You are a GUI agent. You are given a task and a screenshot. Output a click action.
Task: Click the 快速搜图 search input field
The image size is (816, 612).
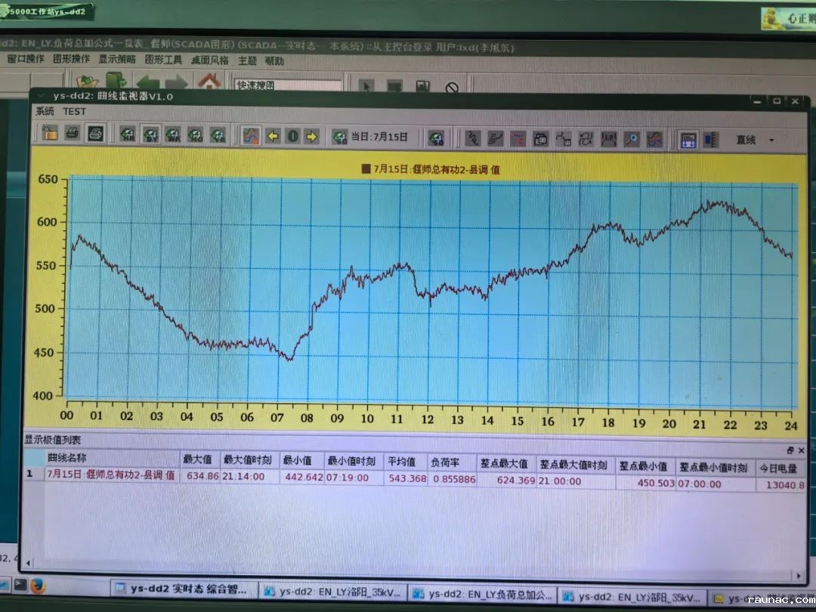click(x=287, y=85)
